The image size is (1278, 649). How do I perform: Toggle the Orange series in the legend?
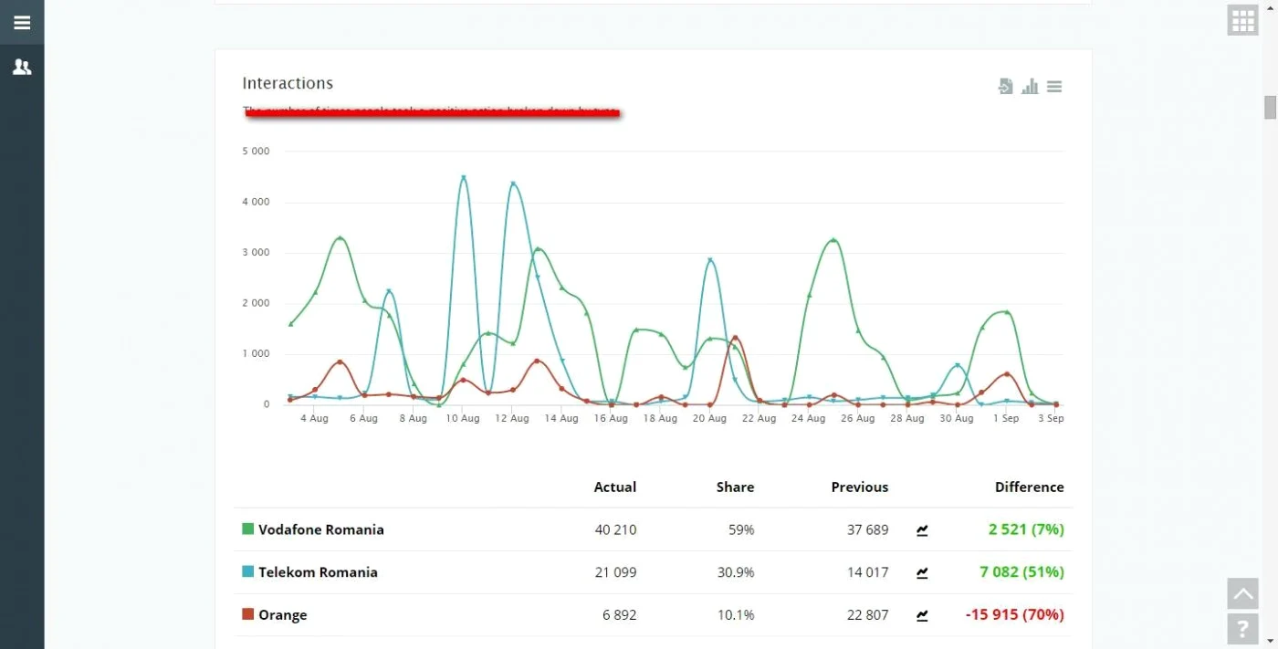[x=282, y=615]
